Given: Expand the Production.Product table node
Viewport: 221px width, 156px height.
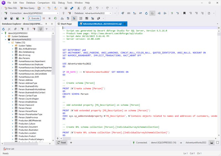Looking at the screenshot, I should tap(12, 136).
